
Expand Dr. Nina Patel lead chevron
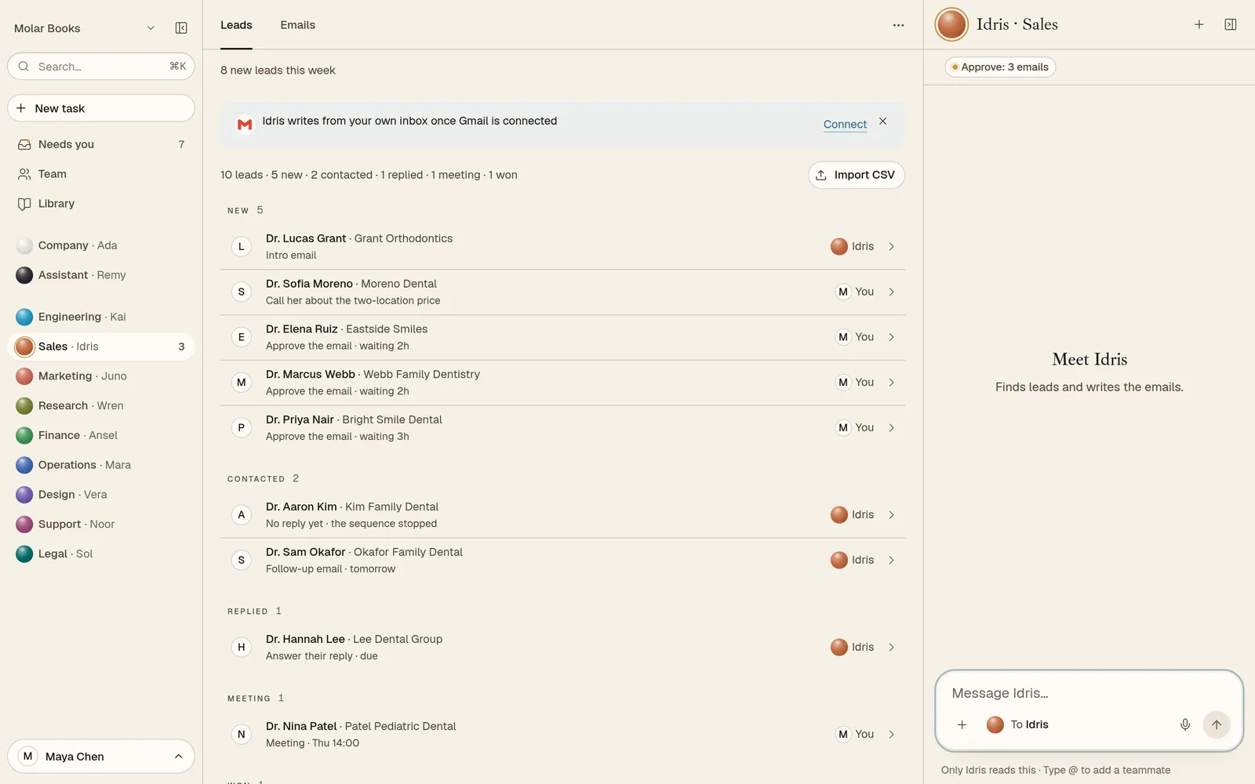click(x=891, y=735)
